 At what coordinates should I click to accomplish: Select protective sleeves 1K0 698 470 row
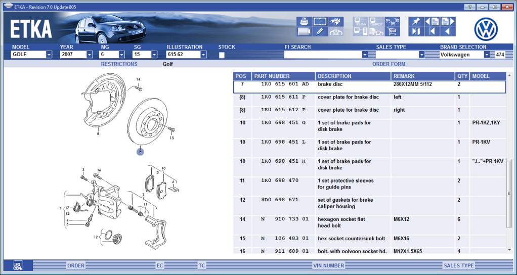pyautogui.click(x=369, y=187)
